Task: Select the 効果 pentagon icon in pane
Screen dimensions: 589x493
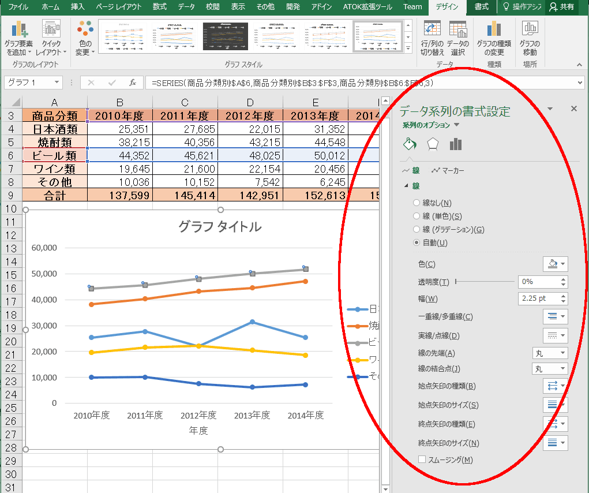Action: [433, 144]
